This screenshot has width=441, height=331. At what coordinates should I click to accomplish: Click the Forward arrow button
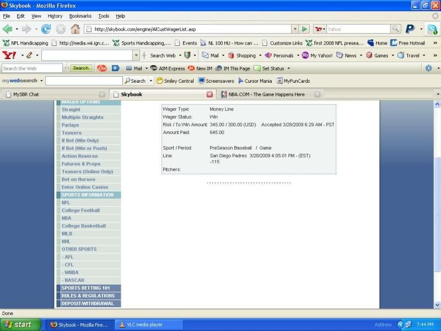tap(26, 29)
